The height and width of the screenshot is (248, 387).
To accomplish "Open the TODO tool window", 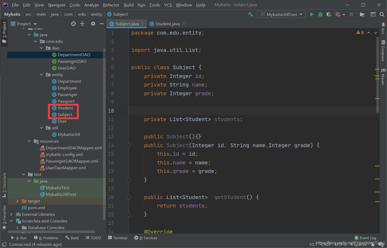I will (93, 238).
